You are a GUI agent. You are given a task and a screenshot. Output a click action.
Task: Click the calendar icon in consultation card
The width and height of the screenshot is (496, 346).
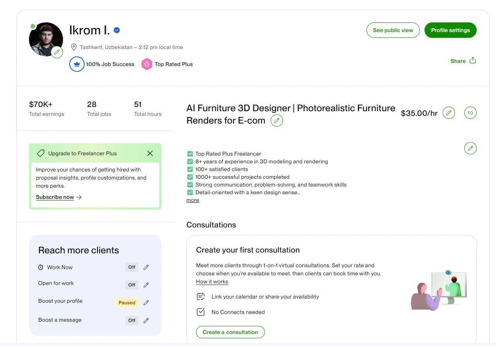200,297
